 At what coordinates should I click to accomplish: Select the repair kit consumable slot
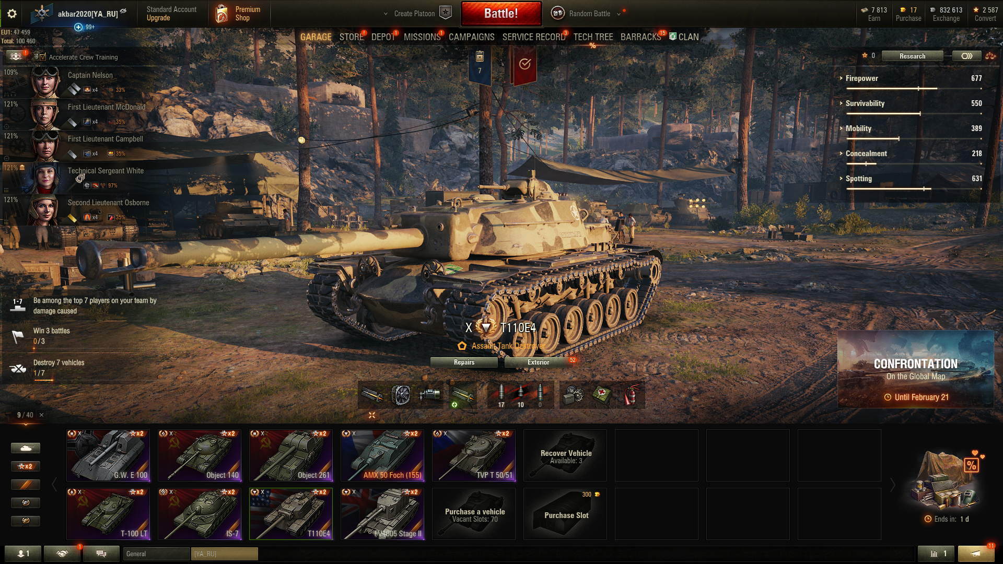pos(574,395)
